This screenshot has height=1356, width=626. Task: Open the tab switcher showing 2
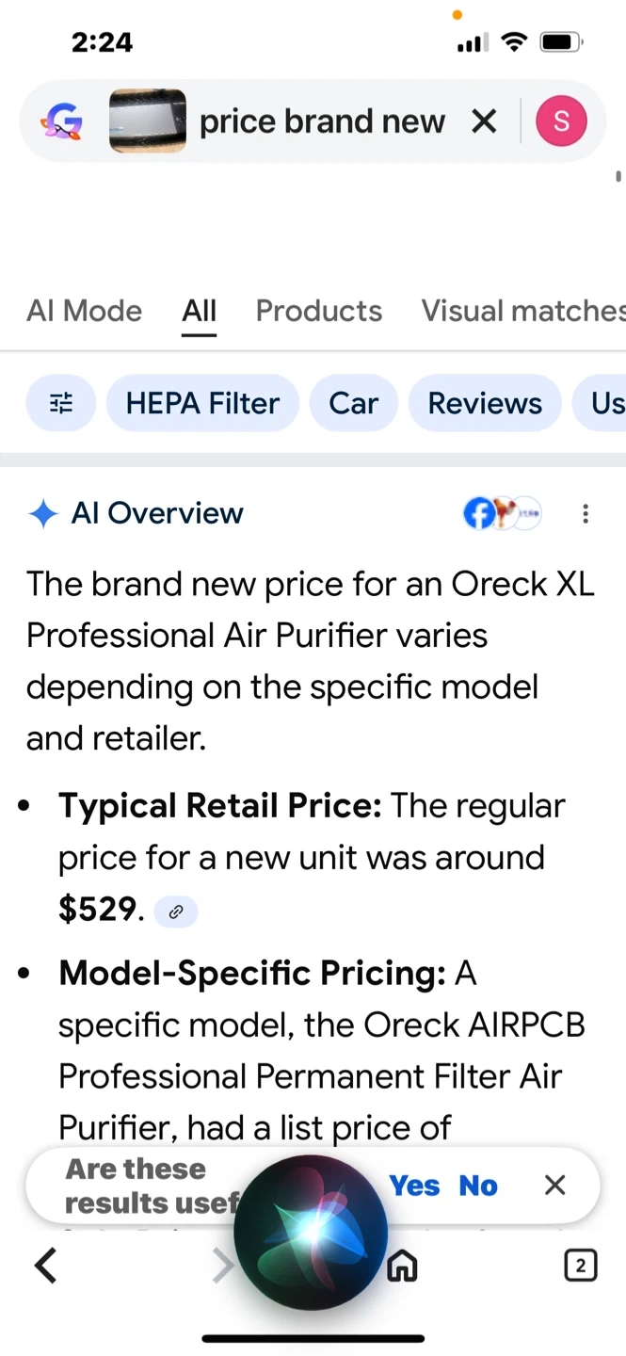pyautogui.click(x=581, y=1266)
